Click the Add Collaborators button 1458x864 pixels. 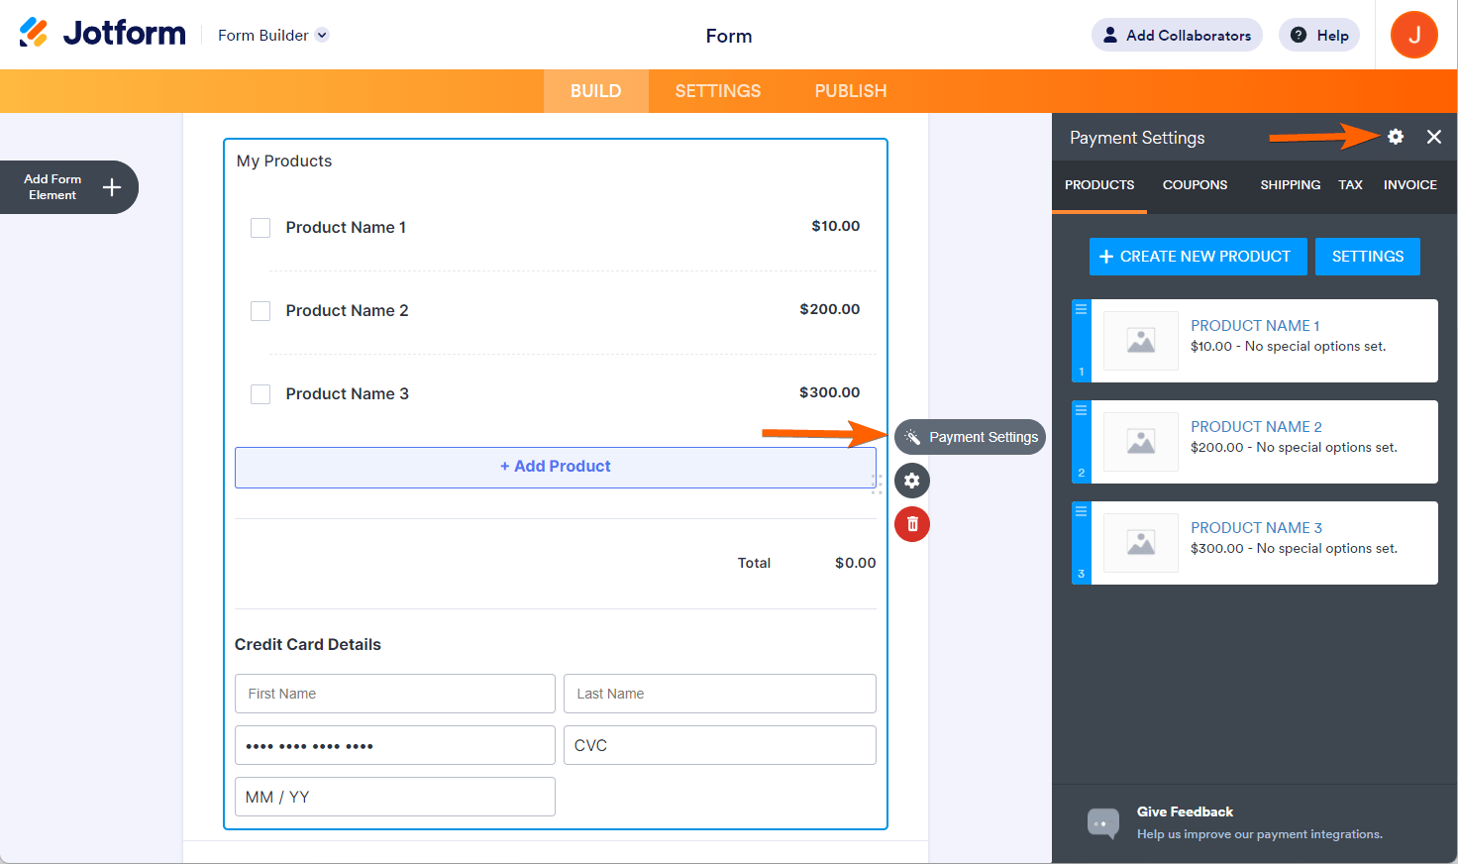coord(1177,35)
